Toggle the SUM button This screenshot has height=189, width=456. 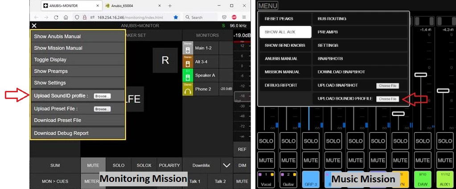pos(55,165)
